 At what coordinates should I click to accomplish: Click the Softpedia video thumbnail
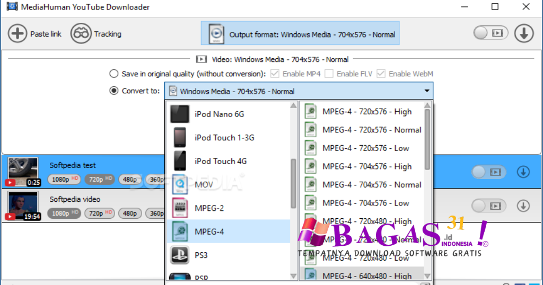pyautogui.click(x=23, y=206)
